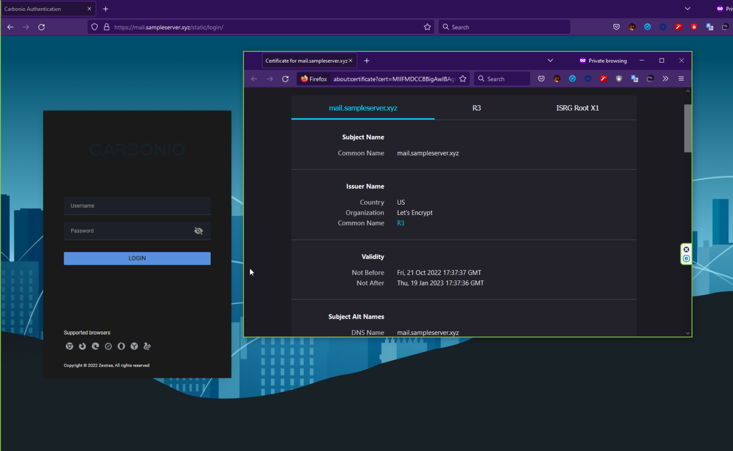Click the Safari icon under Supported browsers
Screen dimensions: 733x451
[x=108, y=346]
